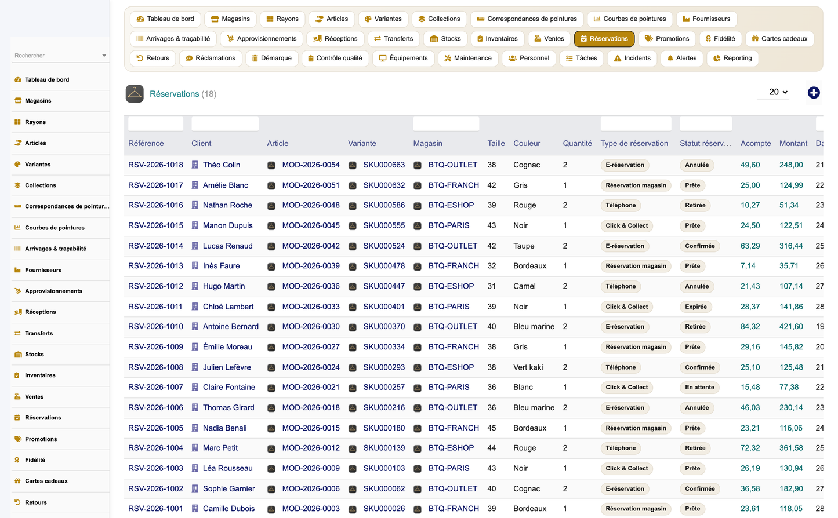Open the Rechercher dropdown in sidebar
The height and width of the screenshot is (518, 838).
pos(60,56)
